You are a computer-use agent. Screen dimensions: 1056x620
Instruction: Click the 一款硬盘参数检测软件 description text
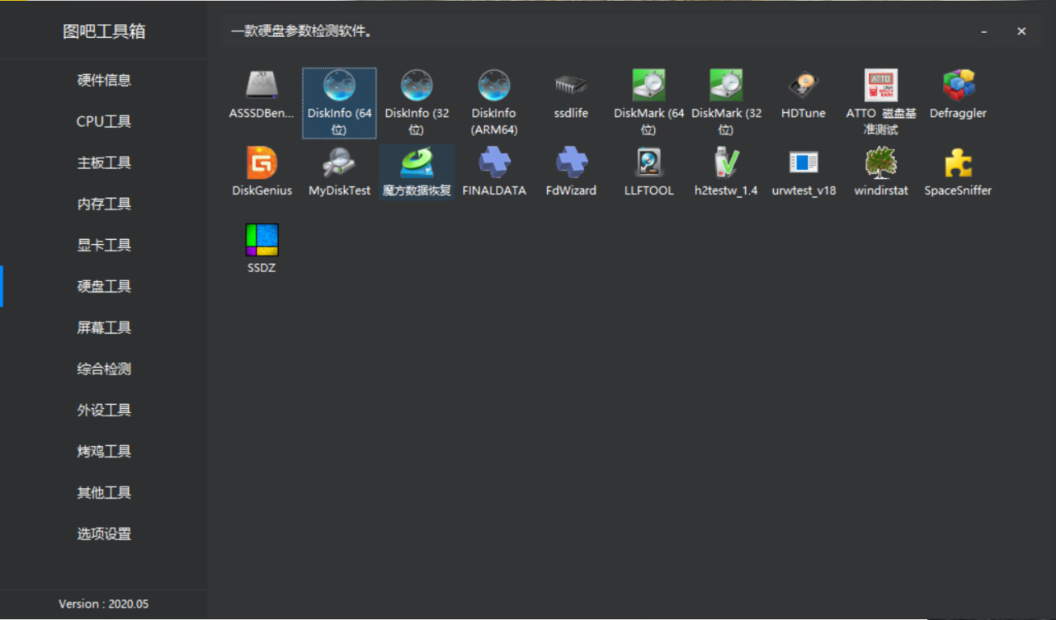(x=301, y=31)
